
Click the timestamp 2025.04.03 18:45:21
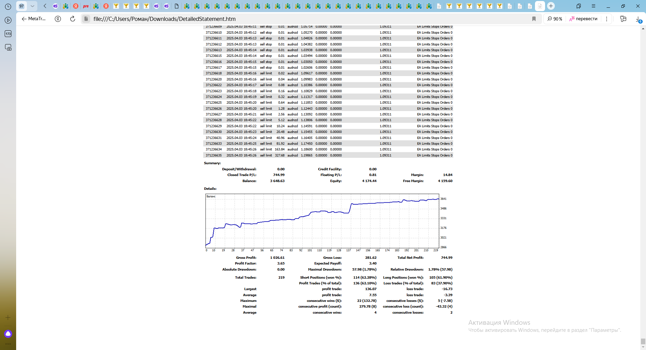point(241,114)
